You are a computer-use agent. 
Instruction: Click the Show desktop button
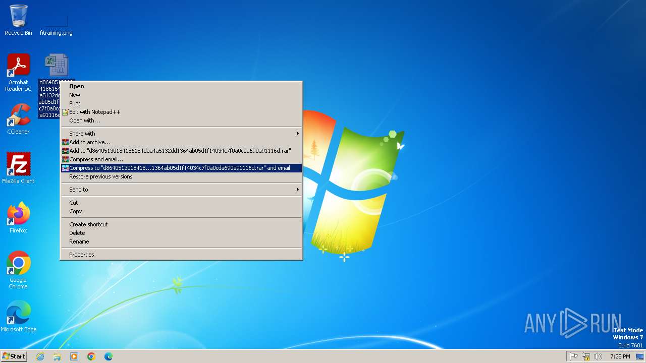pyautogui.click(x=640, y=356)
